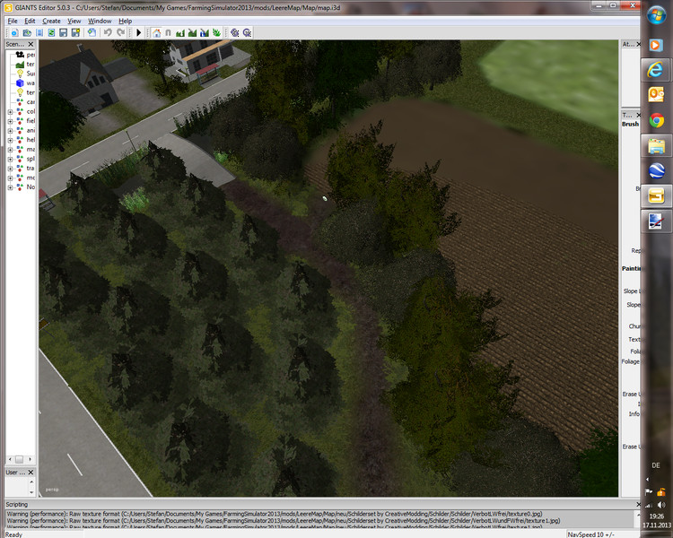The height and width of the screenshot is (538, 673).
Task: Launch Google Chrome from taskbar
Action: coord(656,120)
